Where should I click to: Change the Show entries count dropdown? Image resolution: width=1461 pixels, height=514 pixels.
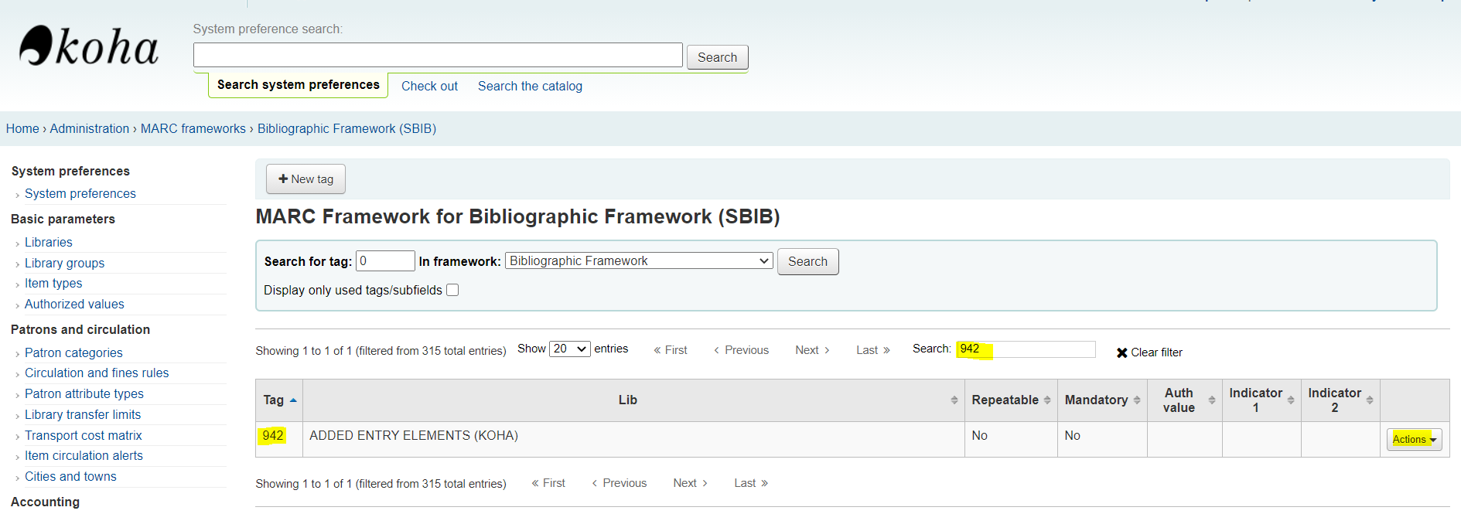[x=569, y=349]
